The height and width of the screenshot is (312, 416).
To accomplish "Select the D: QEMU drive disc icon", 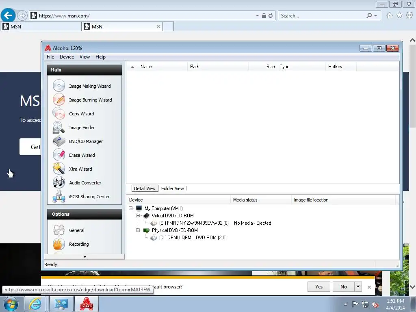I will click(154, 238).
